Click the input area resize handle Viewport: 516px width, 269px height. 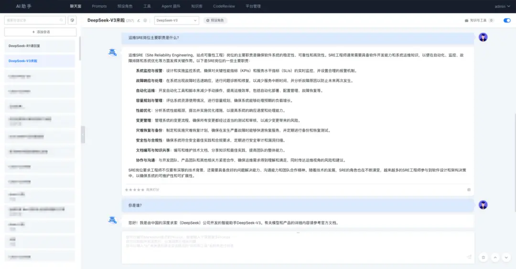(298, 233)
